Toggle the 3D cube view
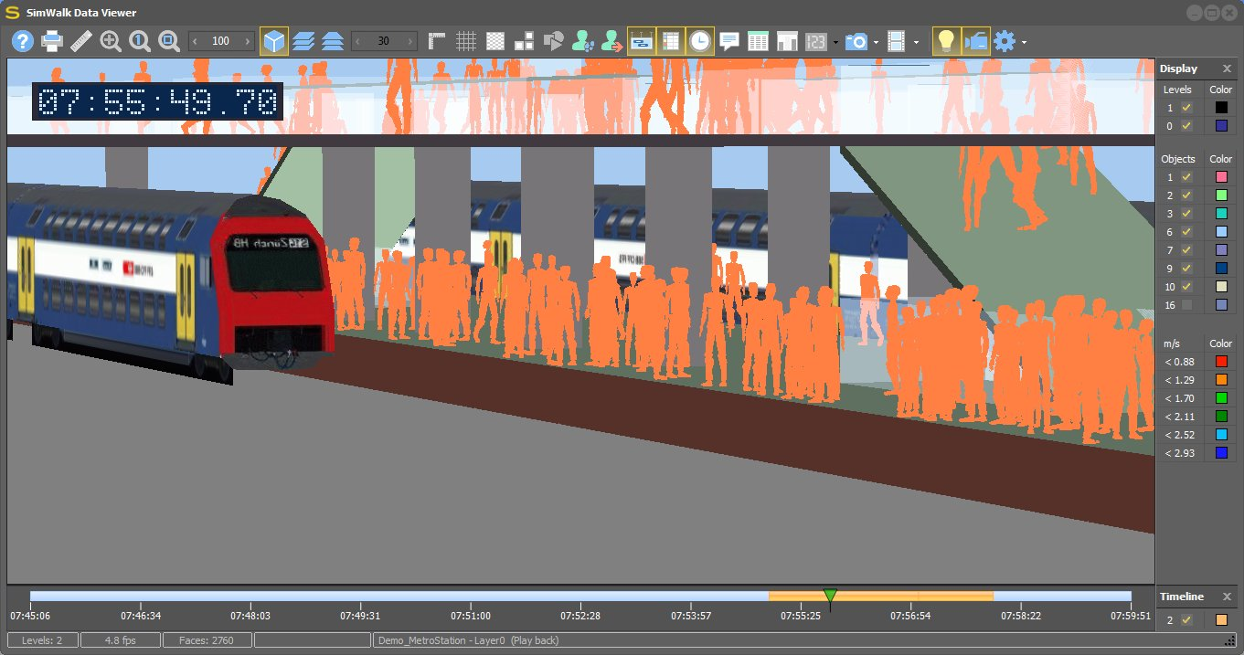The width and height of the screenshot is (1244, 655). (274, 41)
